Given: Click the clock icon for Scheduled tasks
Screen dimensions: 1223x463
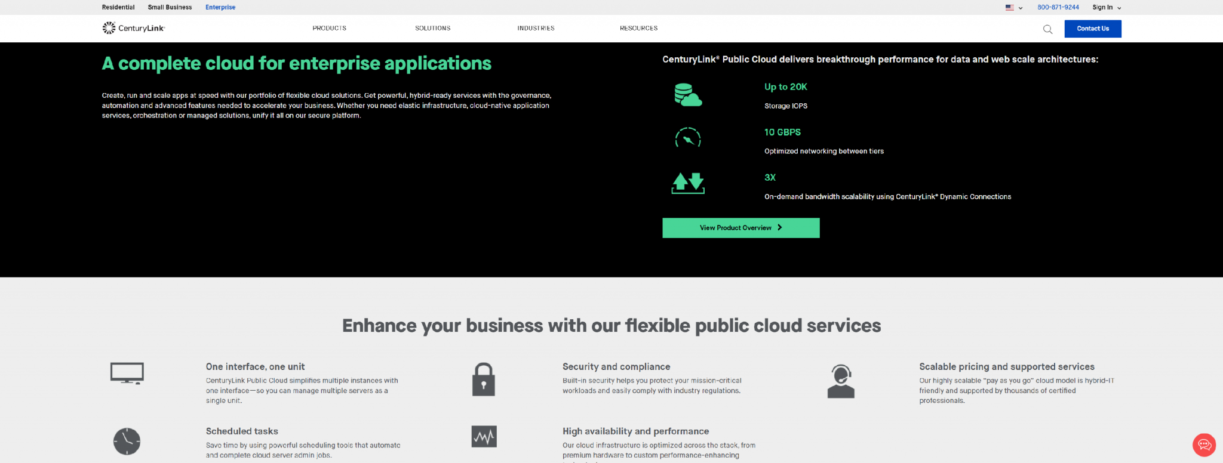Looking at the screenshot, I should tap(127, 442).
